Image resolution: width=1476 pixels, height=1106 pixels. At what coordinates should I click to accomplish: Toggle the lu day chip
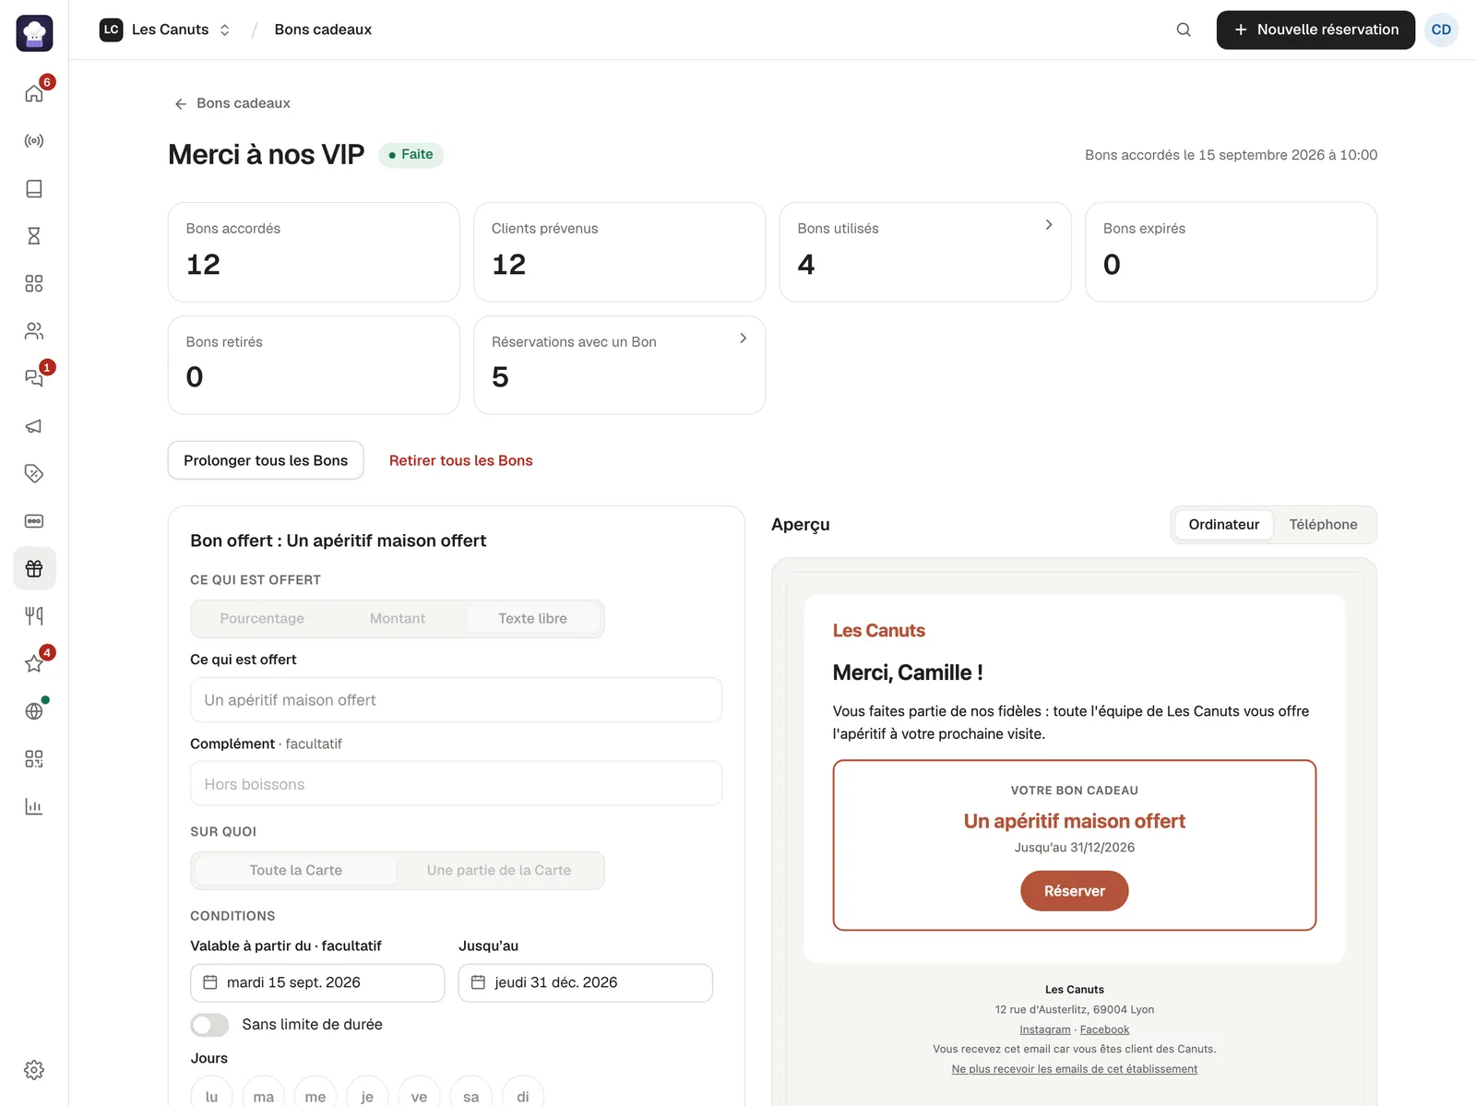pos(211,1096)
